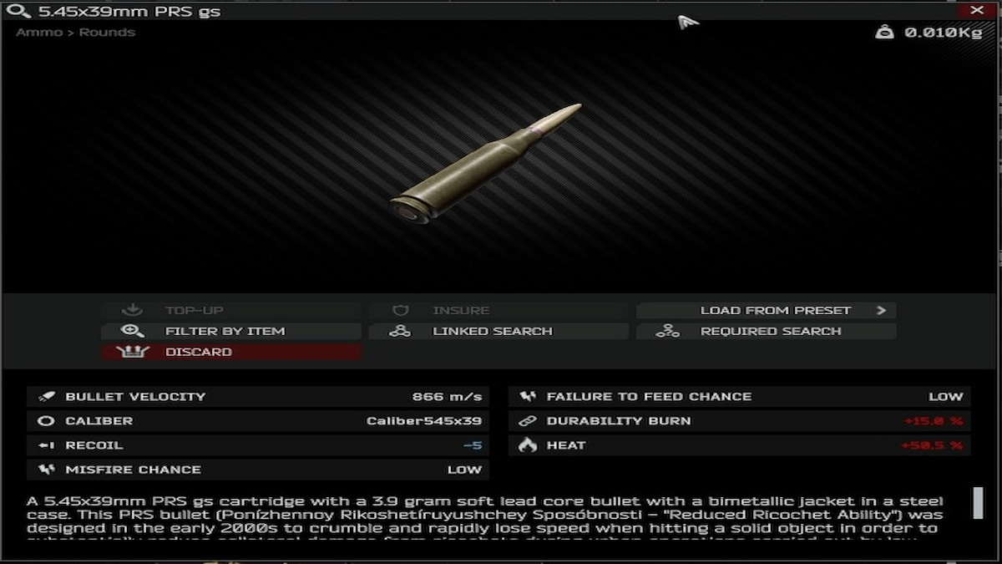Click the Insure shield icon
This screenshot has height=564, width=1002.
pos(400,310)
